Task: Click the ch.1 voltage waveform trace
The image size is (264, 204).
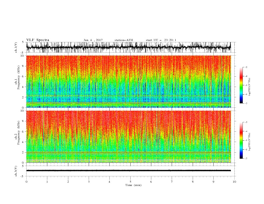Action: [x=128, y=47]
